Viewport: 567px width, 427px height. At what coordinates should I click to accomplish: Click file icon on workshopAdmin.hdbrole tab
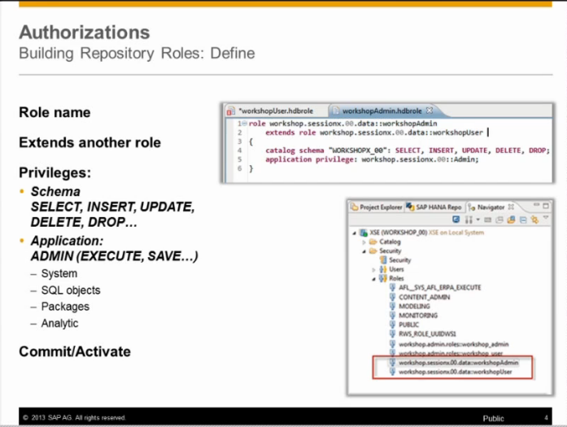pyautogui.click(x=336, y=111)
